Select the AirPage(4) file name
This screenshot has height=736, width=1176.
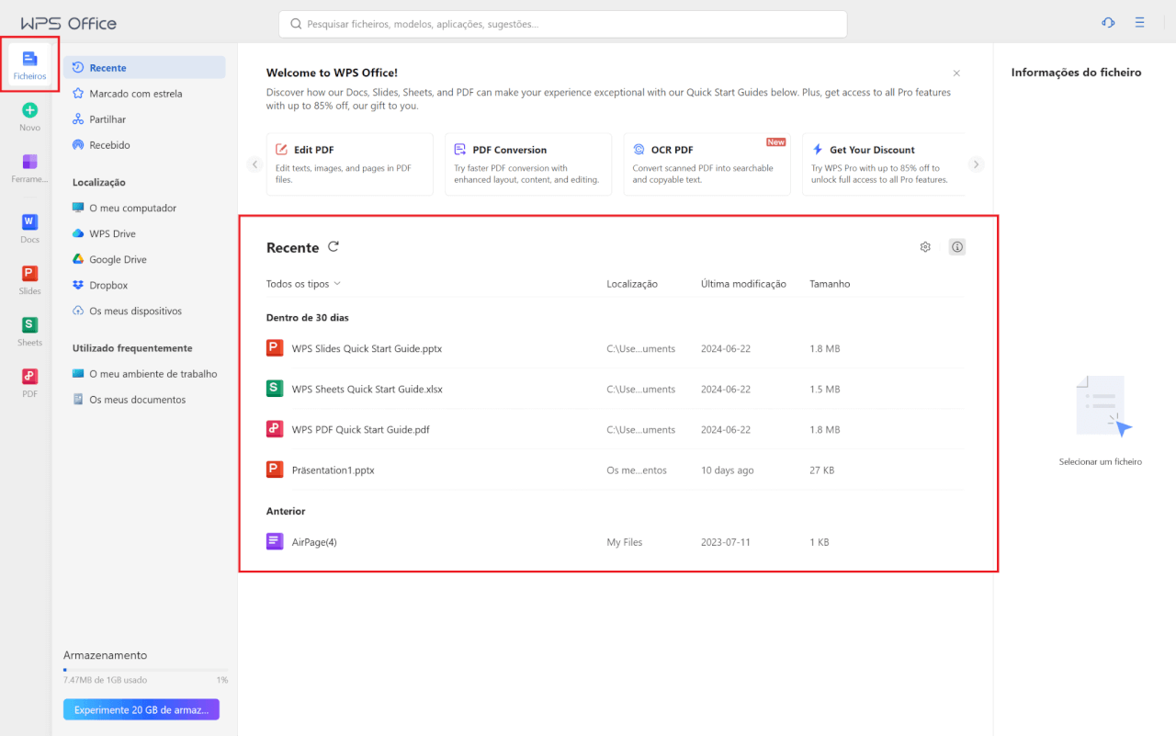tap(314, 542)
